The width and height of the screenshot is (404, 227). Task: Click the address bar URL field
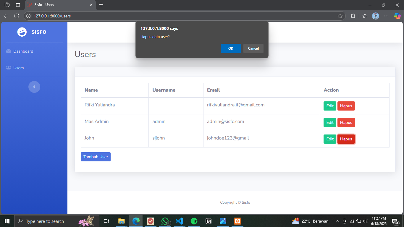177,16
